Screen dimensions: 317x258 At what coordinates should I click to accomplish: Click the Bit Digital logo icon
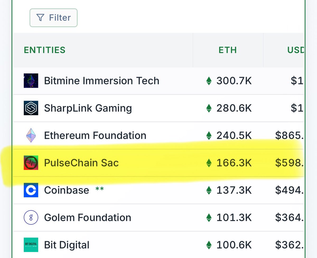pos(31,245)
